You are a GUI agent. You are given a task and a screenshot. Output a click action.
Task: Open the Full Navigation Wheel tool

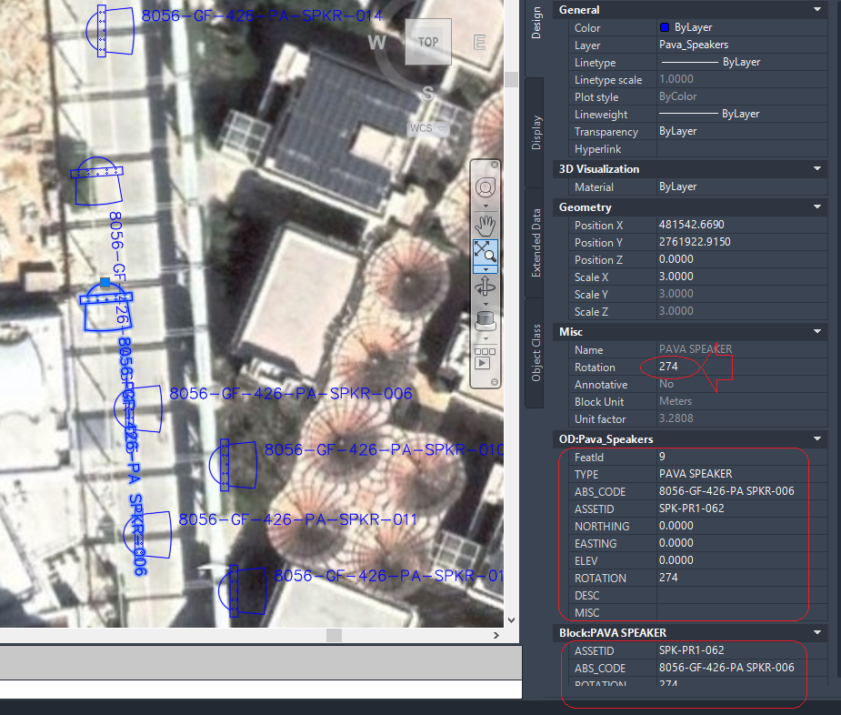tap(485, 187)
